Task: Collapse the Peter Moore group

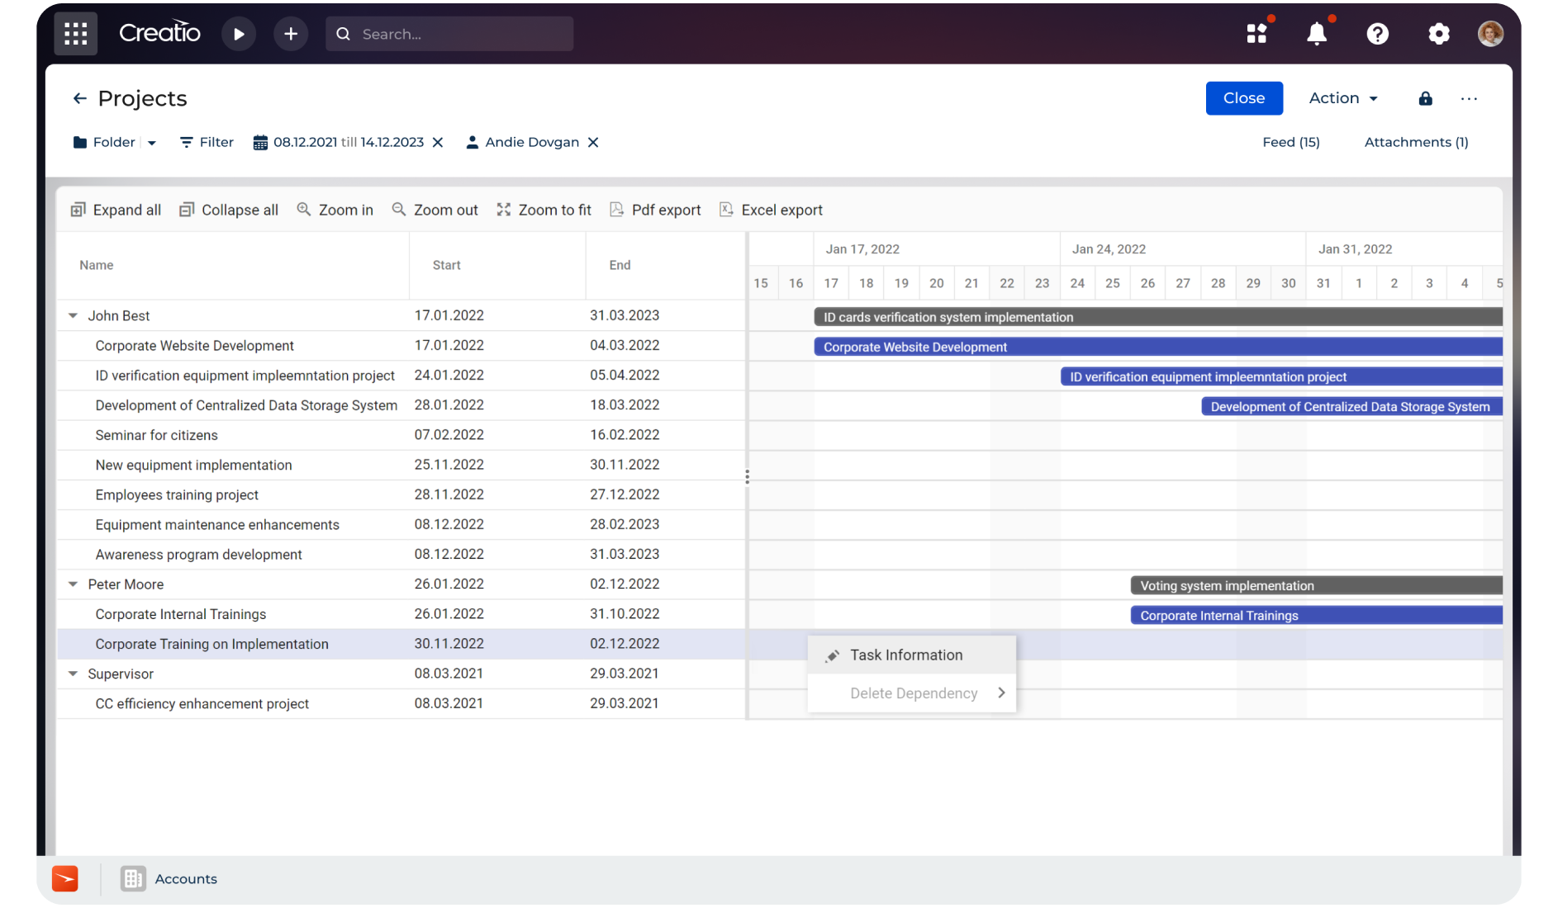Action: click(x=73, y=584)
